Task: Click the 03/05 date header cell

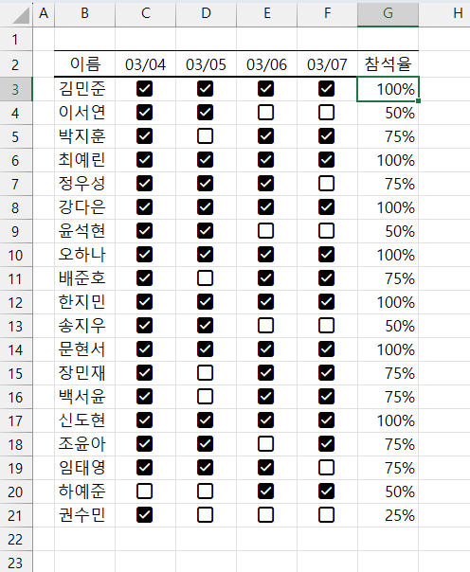Action: (x=206, y=64)
